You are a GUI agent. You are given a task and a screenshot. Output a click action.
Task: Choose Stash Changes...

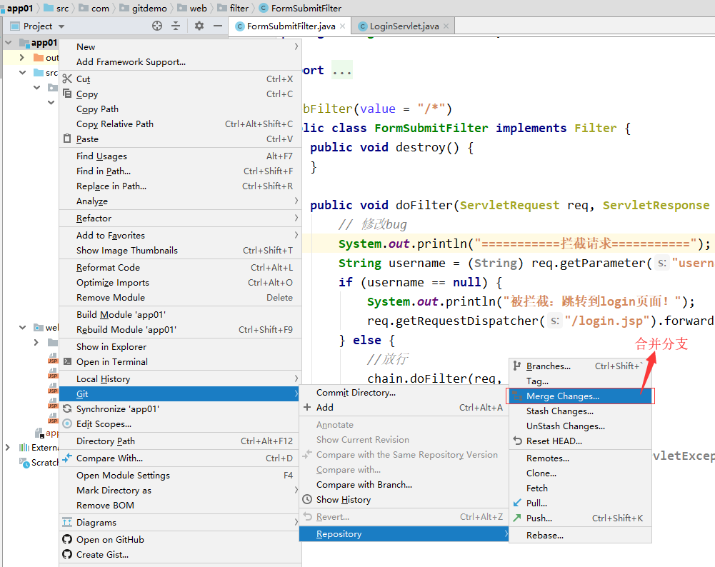pos(580,411)
